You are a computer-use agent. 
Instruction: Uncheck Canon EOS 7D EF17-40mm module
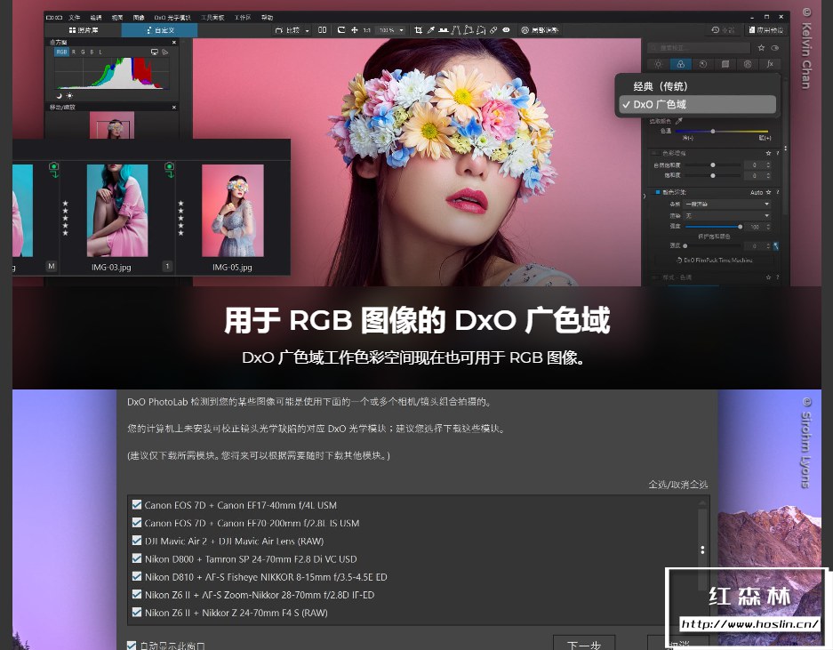[x=137, y=504]
